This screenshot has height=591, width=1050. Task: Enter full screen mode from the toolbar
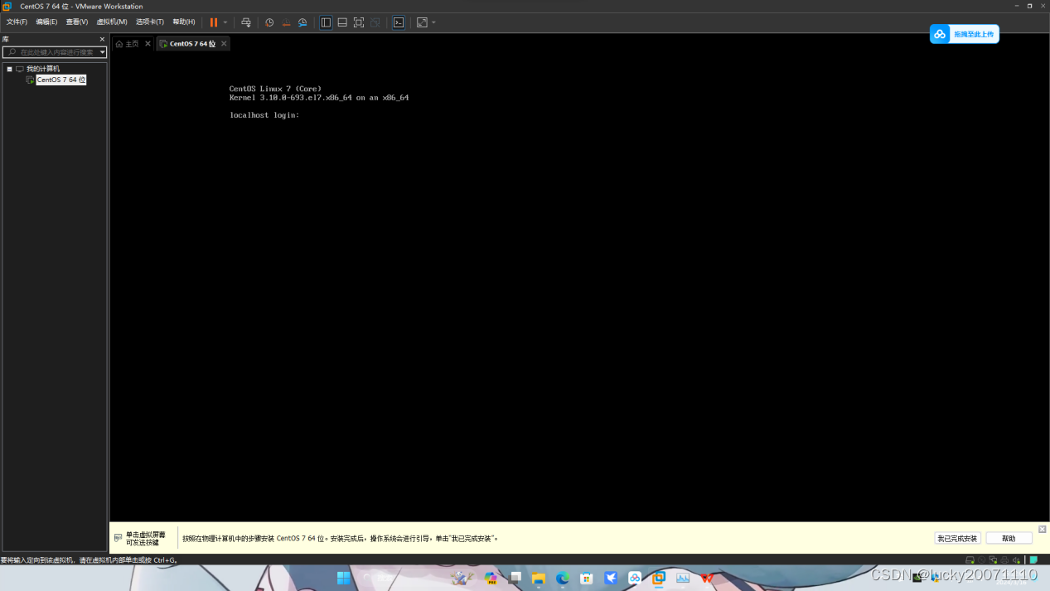tap(359, 22)
